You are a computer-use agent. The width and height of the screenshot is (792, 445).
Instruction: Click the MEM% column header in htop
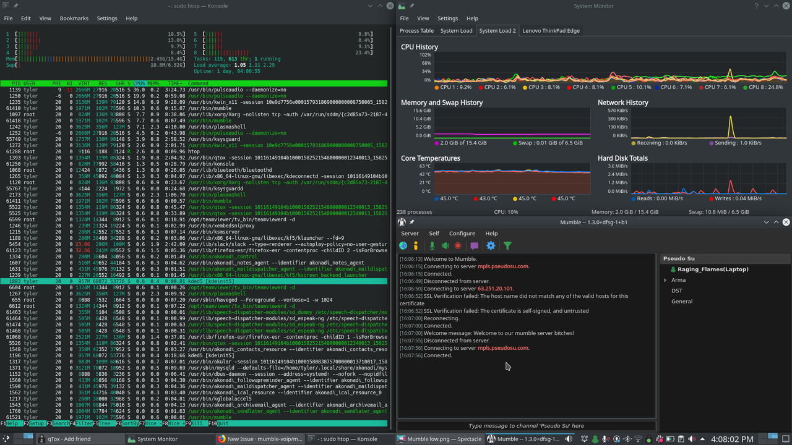coord(153,83)
